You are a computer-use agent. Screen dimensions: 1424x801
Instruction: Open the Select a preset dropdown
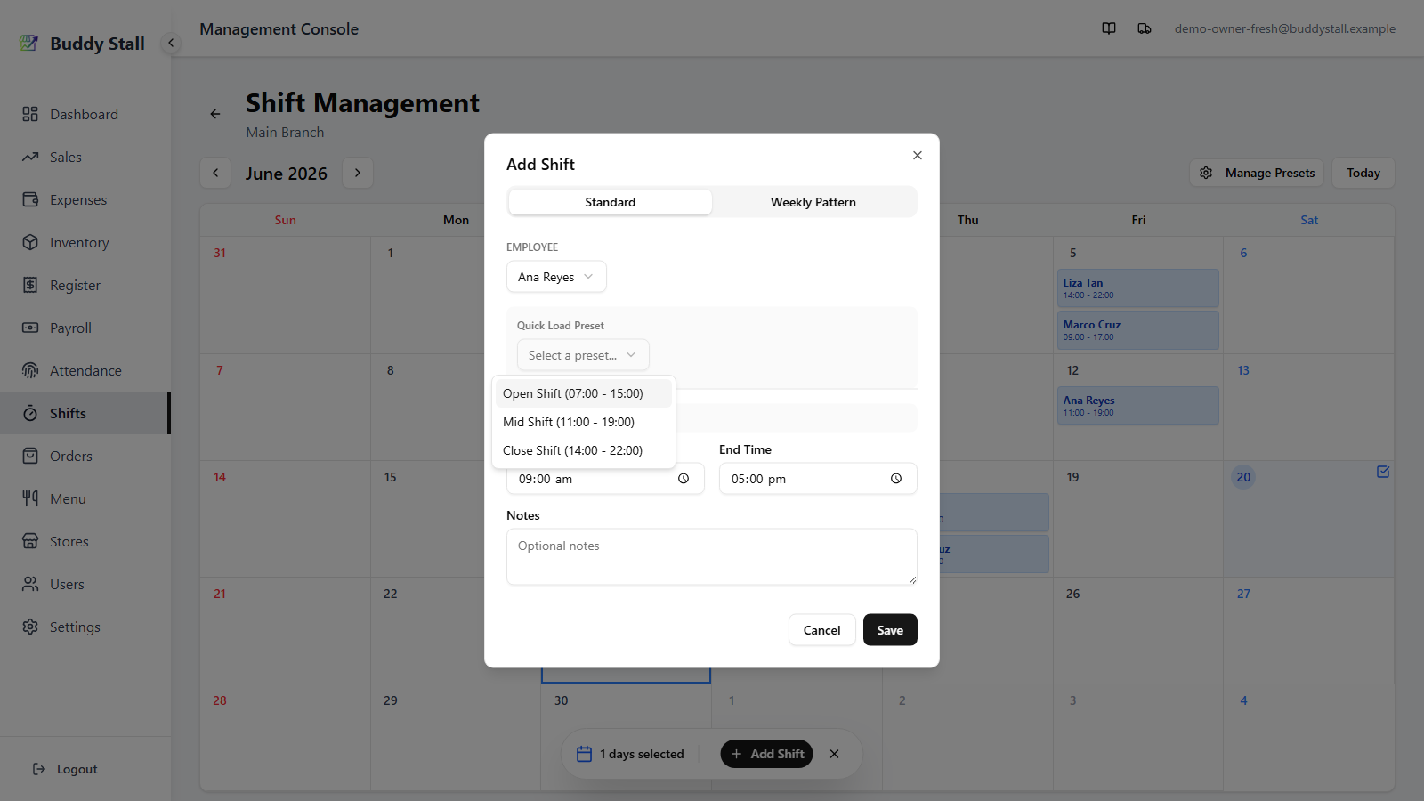point(583,355)
